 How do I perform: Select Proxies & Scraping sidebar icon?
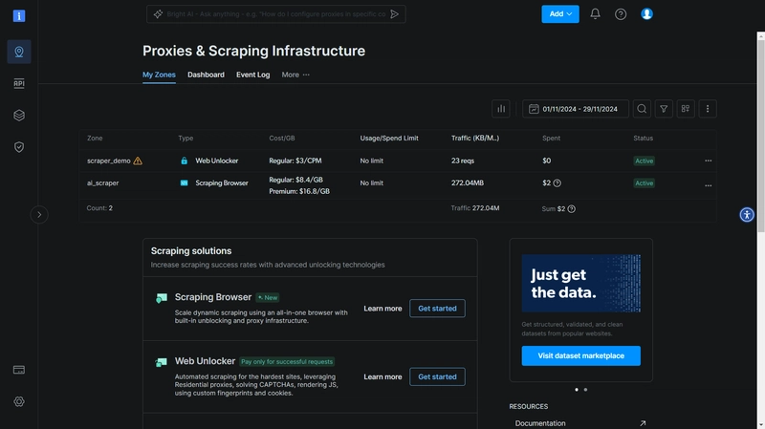pyautogui.click(x=19, y=52)
